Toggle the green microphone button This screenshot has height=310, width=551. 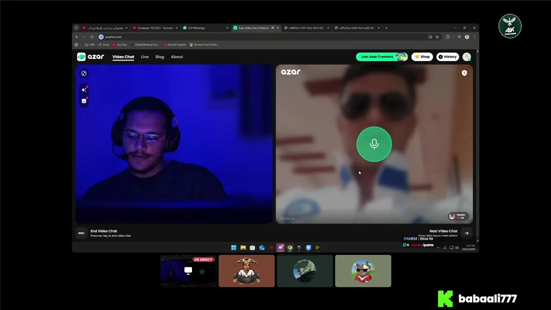[374, 144]
